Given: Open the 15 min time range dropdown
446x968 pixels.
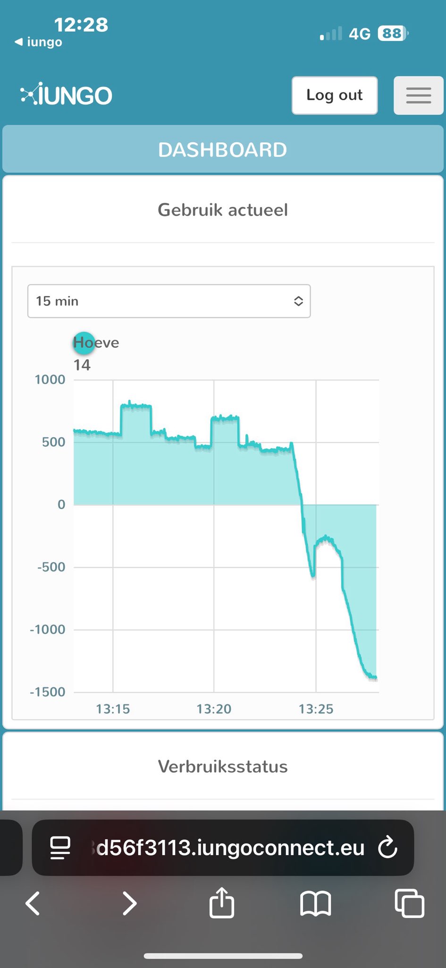Looking at the screenshot, I should click(168, 301).
